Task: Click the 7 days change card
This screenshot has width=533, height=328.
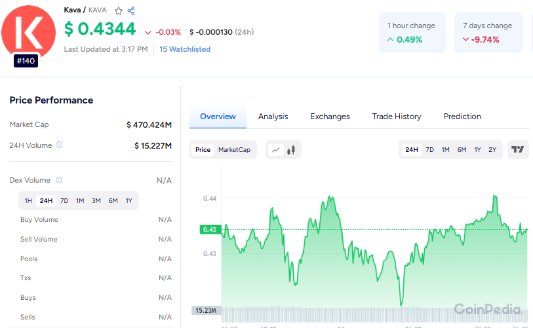Action: (488, 33)
